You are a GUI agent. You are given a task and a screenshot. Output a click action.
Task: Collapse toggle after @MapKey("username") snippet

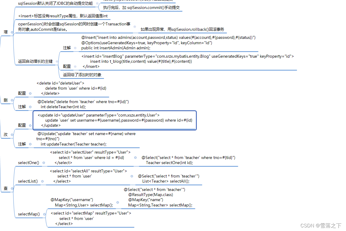(118, 202)
